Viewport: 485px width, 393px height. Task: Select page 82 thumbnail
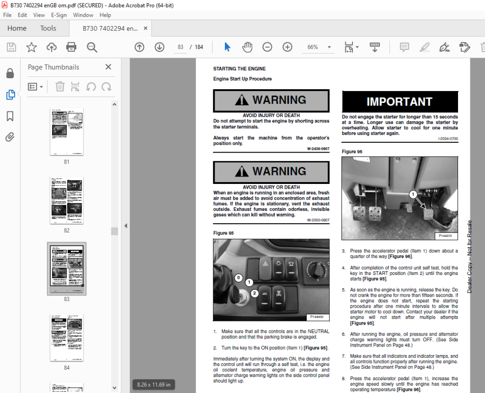[x=66, y=201]
